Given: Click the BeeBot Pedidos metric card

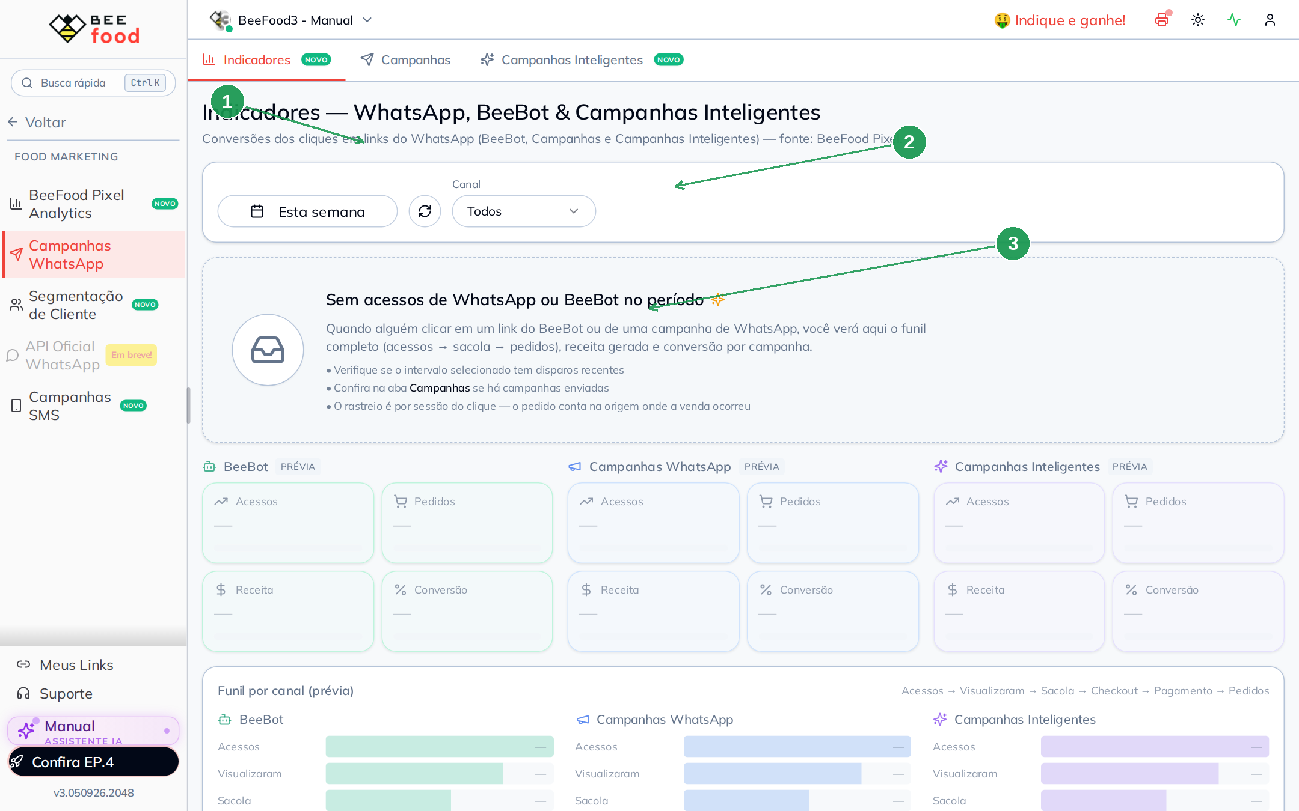Looking at the screenshot, I should (467, 523).
